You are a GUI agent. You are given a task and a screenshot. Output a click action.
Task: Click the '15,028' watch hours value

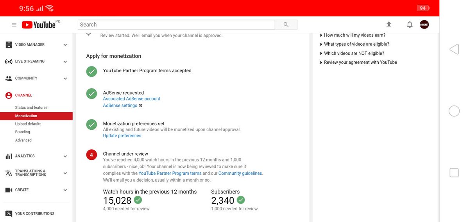tap(117, 201)
